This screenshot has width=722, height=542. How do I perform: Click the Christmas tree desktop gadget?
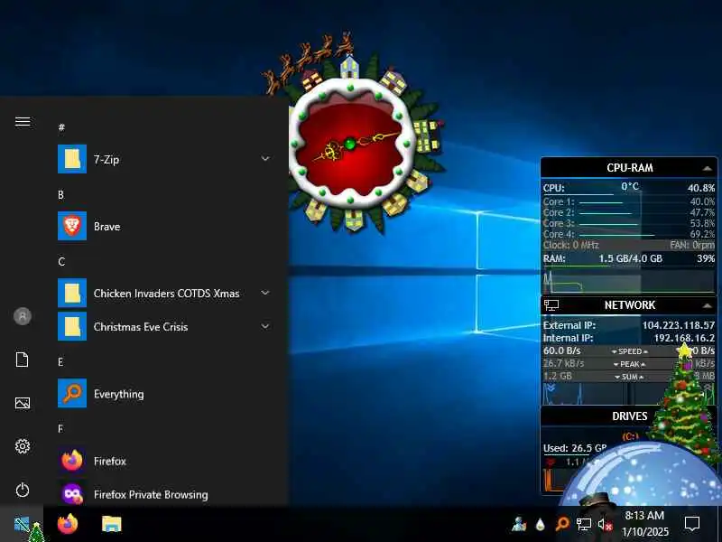coord(683,401)
